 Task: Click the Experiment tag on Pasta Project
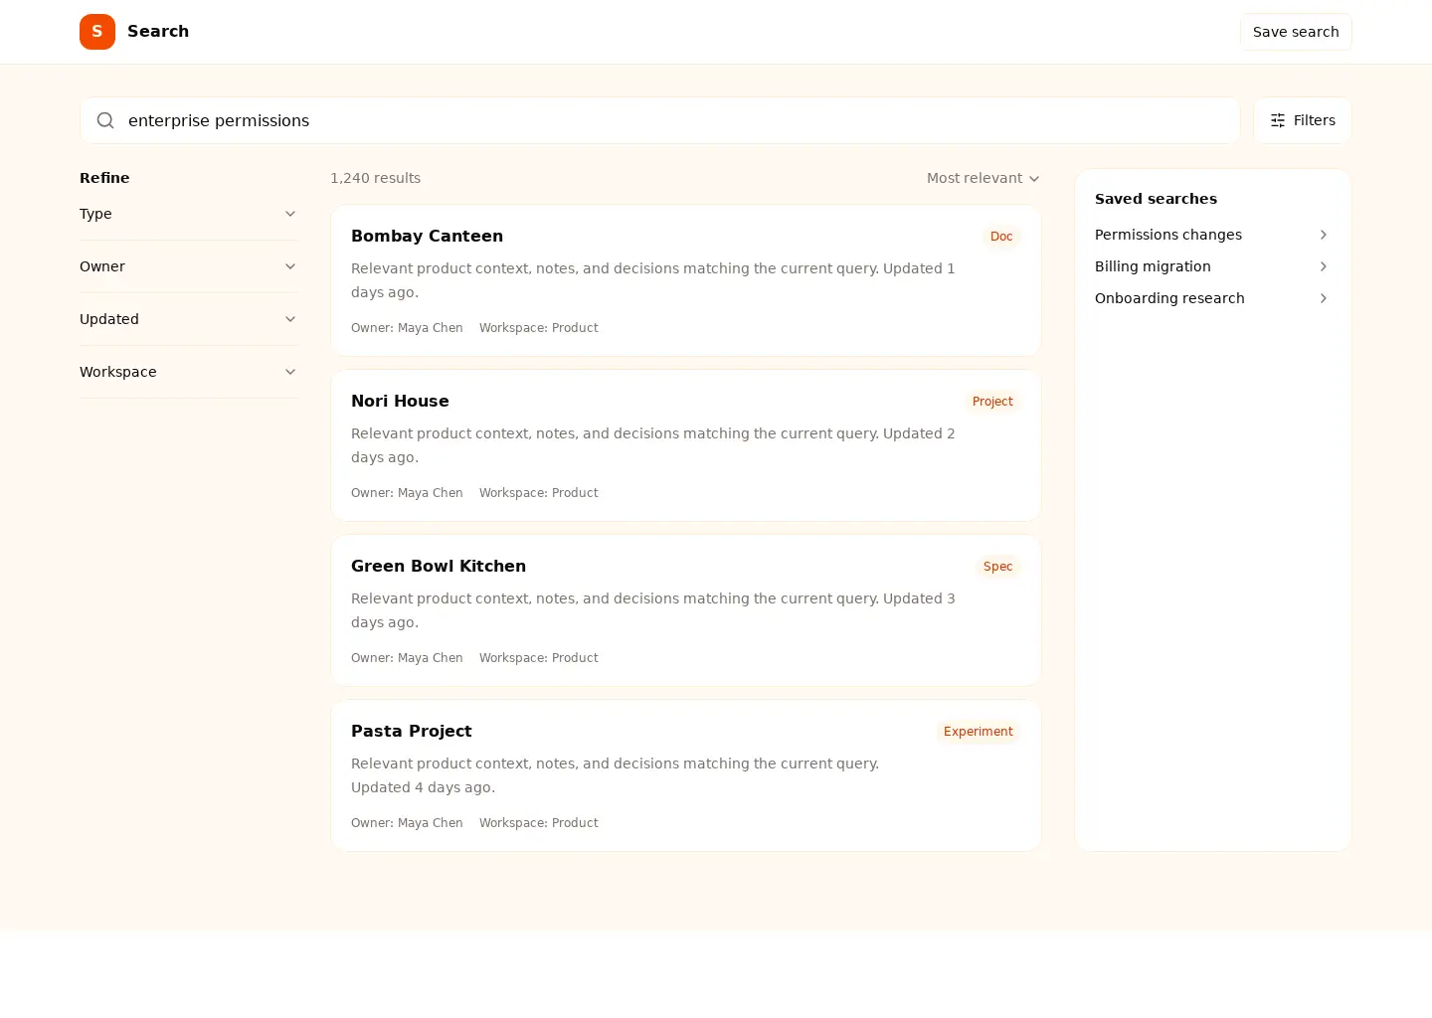979,732
